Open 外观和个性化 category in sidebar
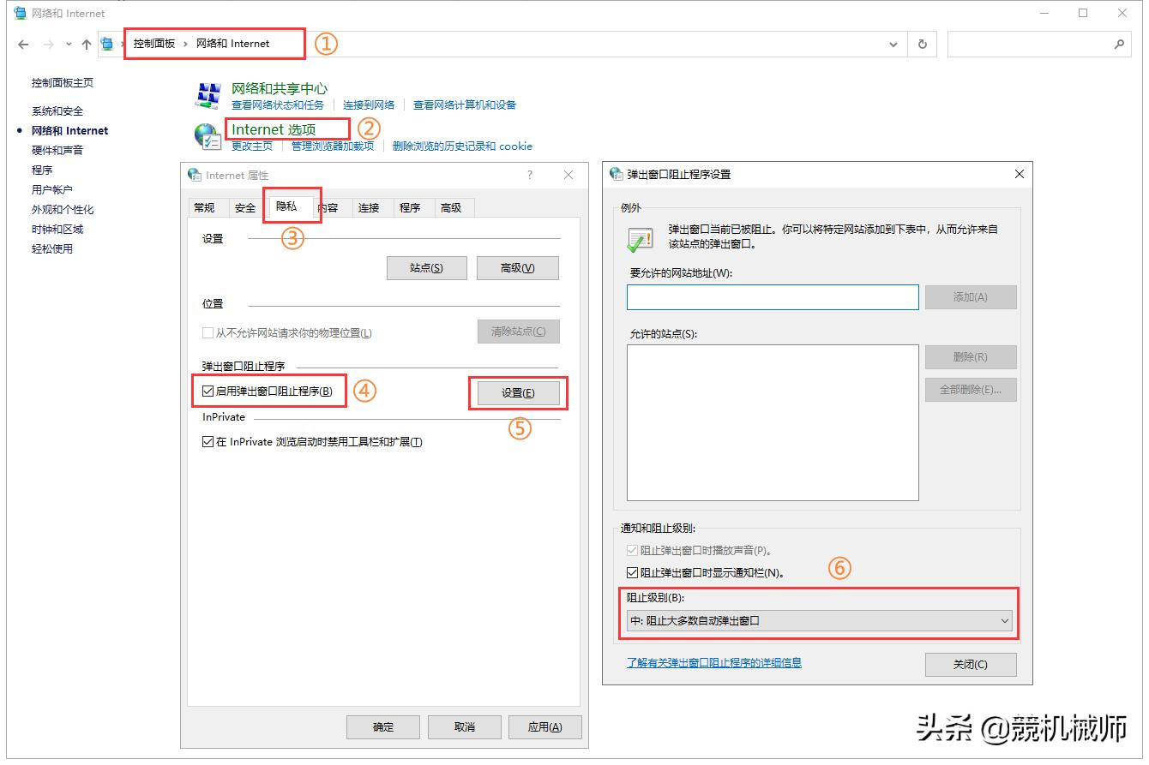1149x765 pixels. coord(63,209)
